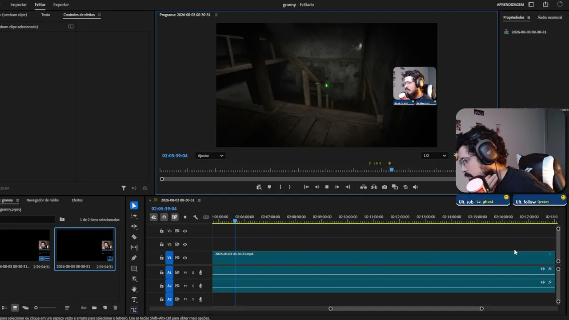The height and width of the screenshot is (320, 569).
Task: Select the Track Select Forward tool
Action: (x=134, y=216)
